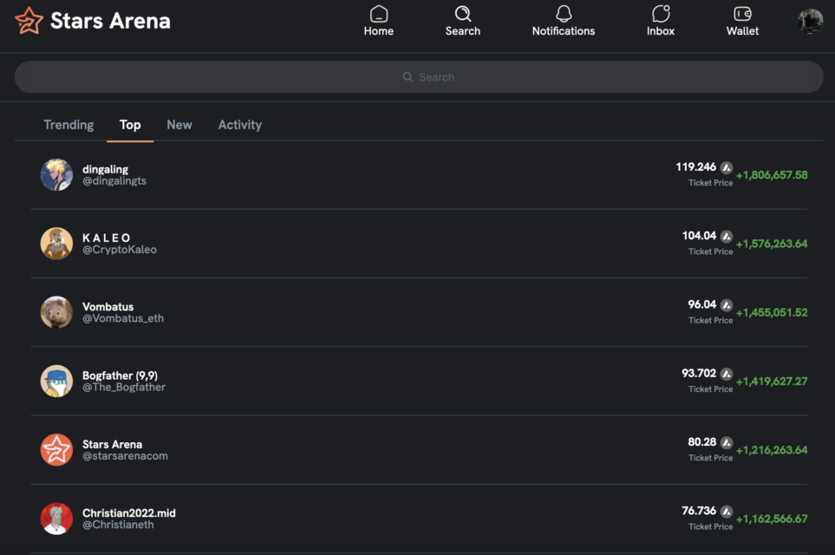Open the Vombatus profile name
Viewport: 835px width, 555px height.
[x=108, y=307]
